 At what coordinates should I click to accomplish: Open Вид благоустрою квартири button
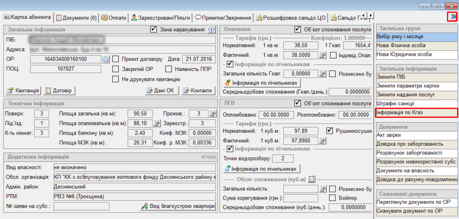point(178,206)
